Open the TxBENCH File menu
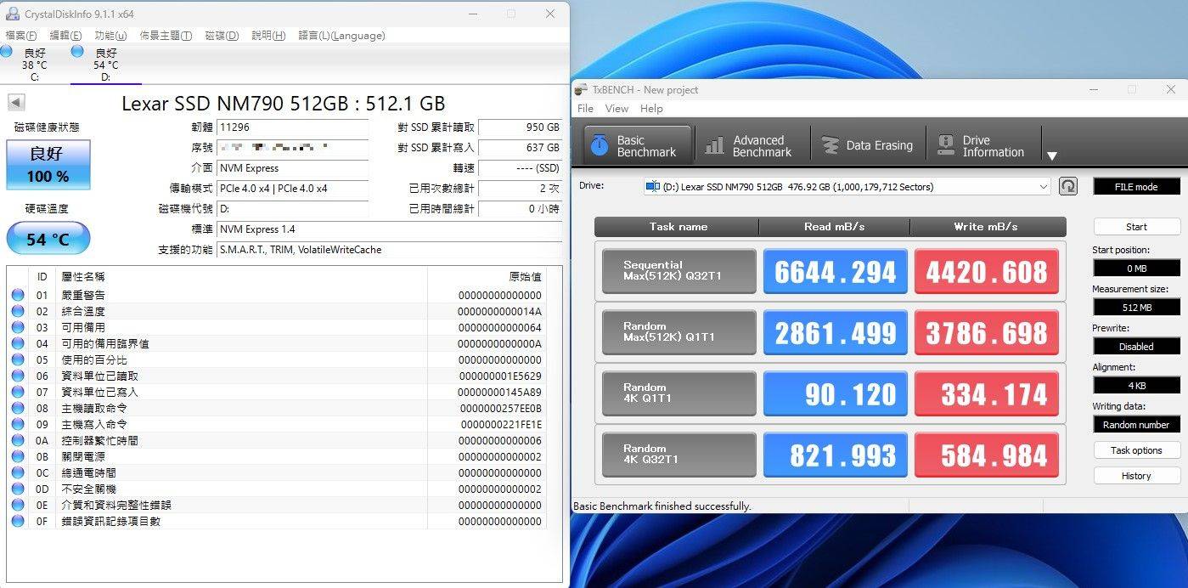 (x=585, y=109)
